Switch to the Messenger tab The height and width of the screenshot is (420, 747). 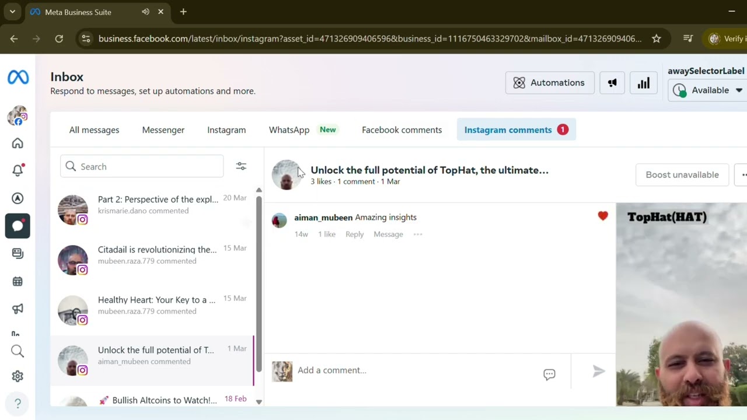(x=163, y=129)
